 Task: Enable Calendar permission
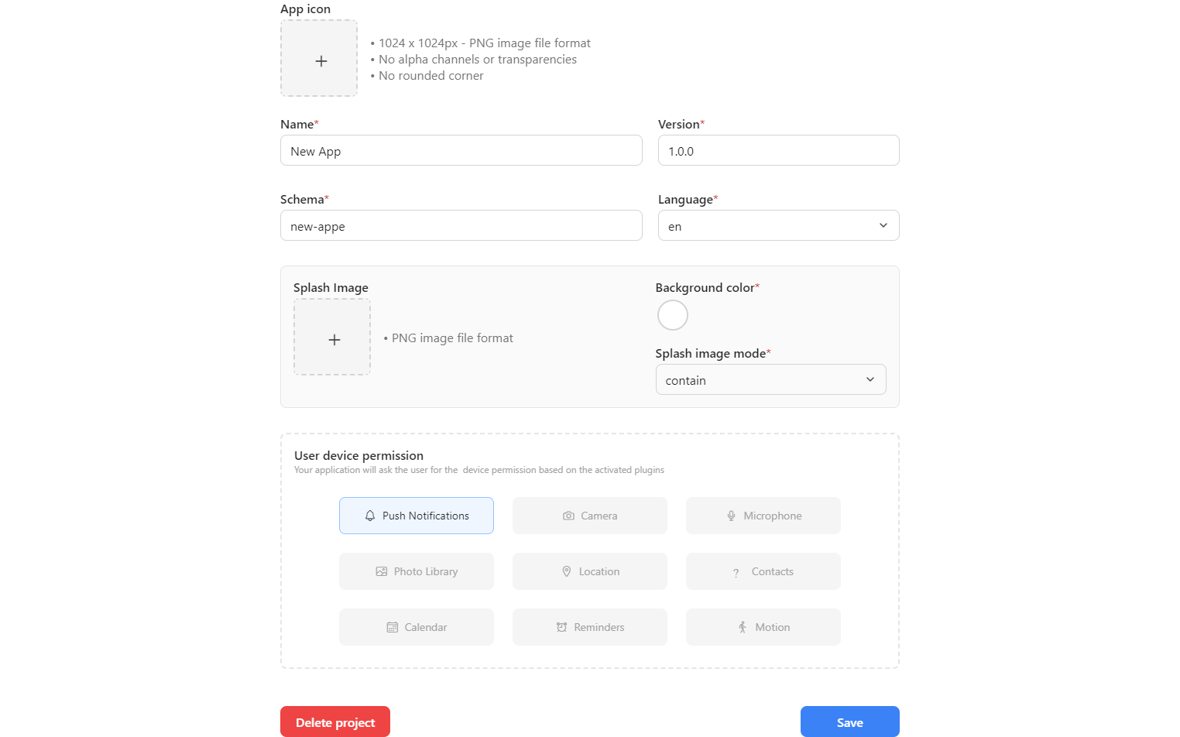pyautogui.click(x=417, y=627)
